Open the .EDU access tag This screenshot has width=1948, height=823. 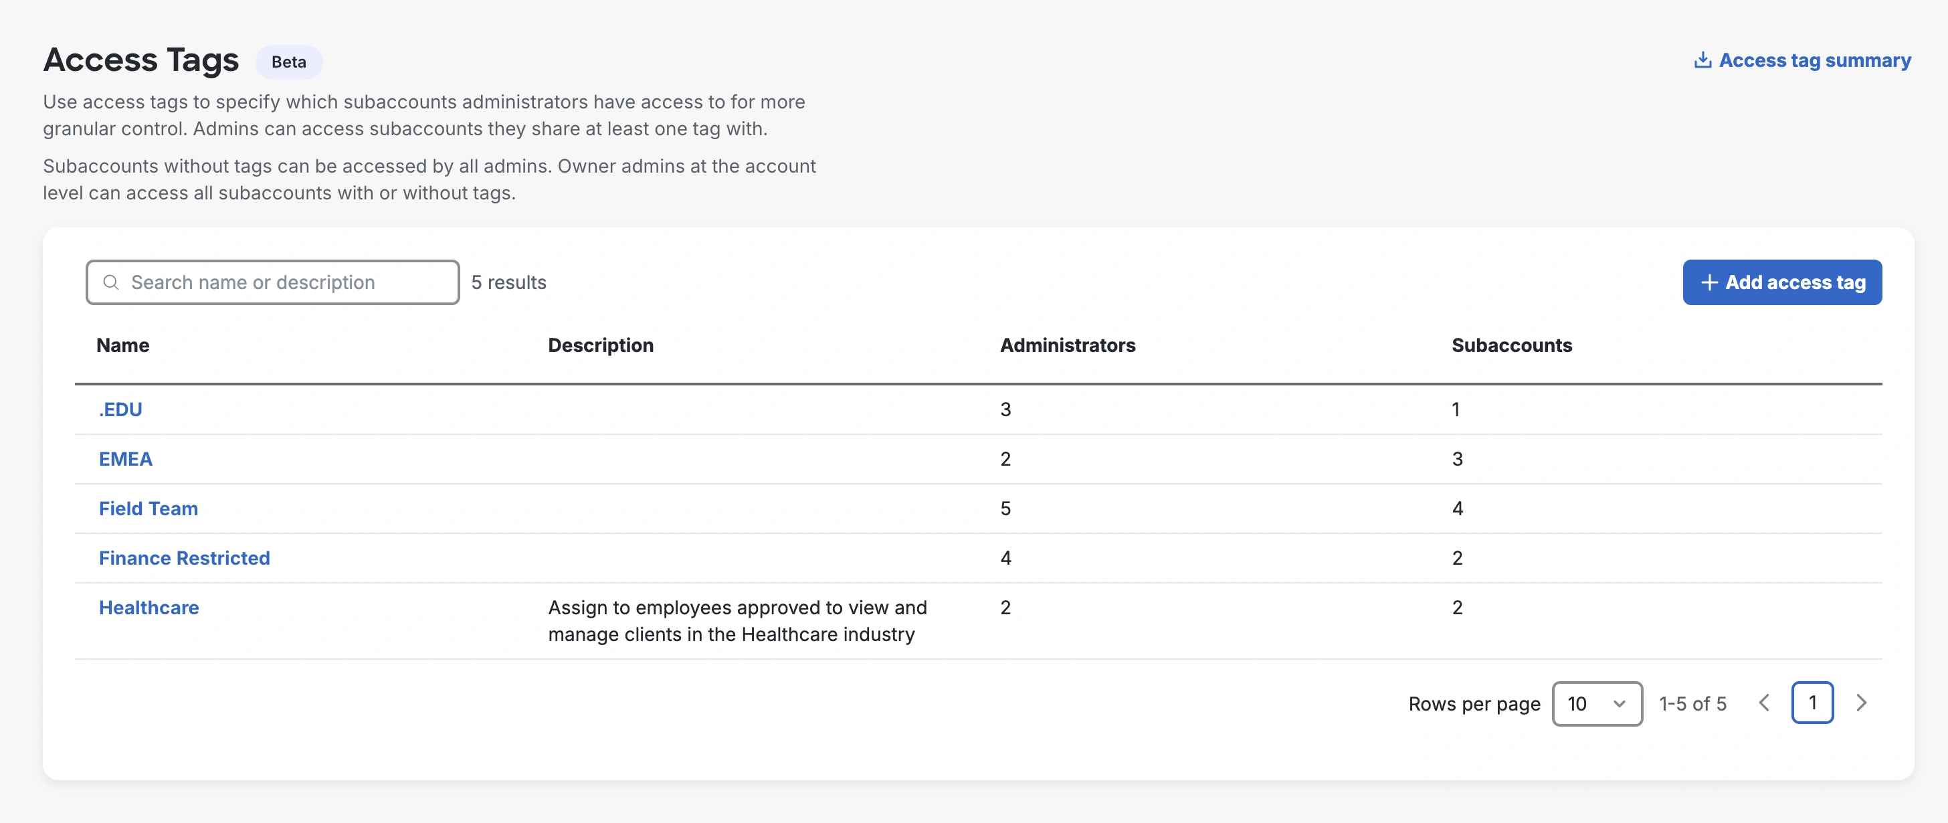[121, 409]
